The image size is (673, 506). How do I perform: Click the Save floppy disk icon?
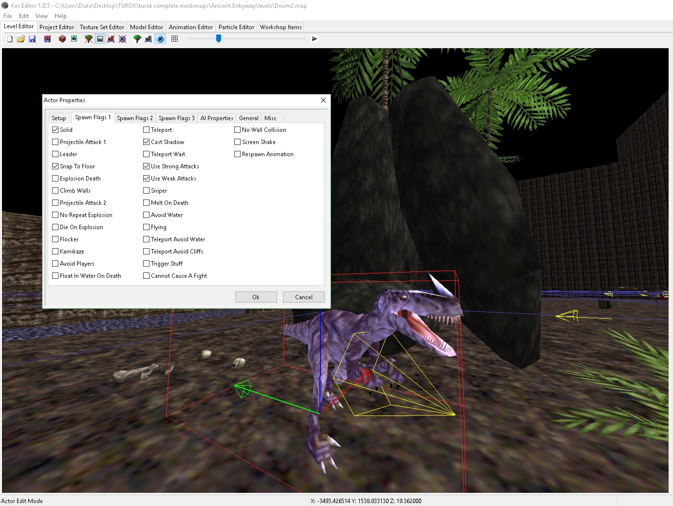point(32,39)
